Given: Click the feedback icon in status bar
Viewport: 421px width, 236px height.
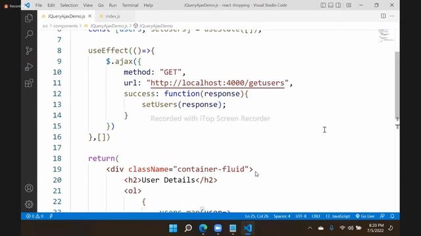Looking at the screenshot, I should point(382,216).
